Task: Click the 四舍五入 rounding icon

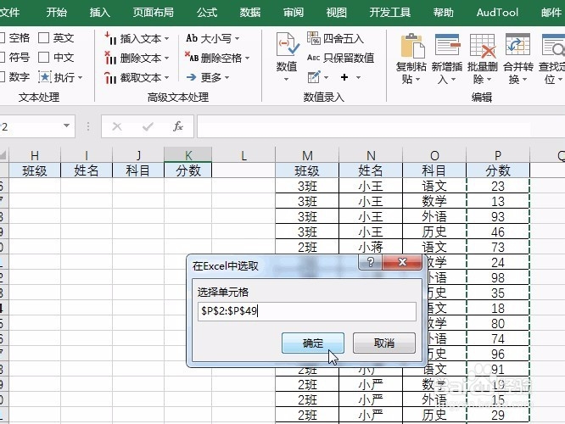Action: (x=314, y=38)
